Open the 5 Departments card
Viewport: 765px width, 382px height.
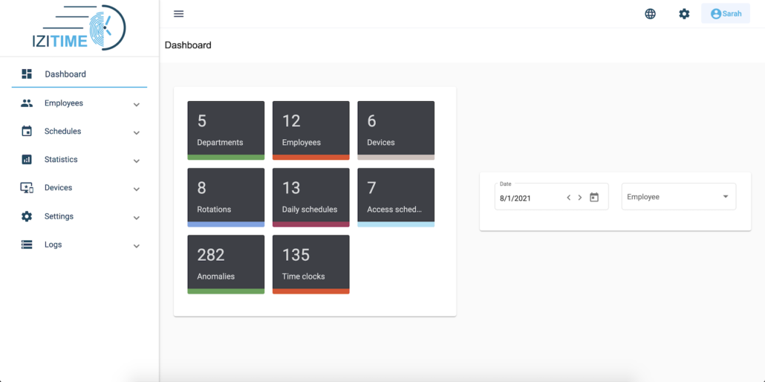tap(226, 130)
